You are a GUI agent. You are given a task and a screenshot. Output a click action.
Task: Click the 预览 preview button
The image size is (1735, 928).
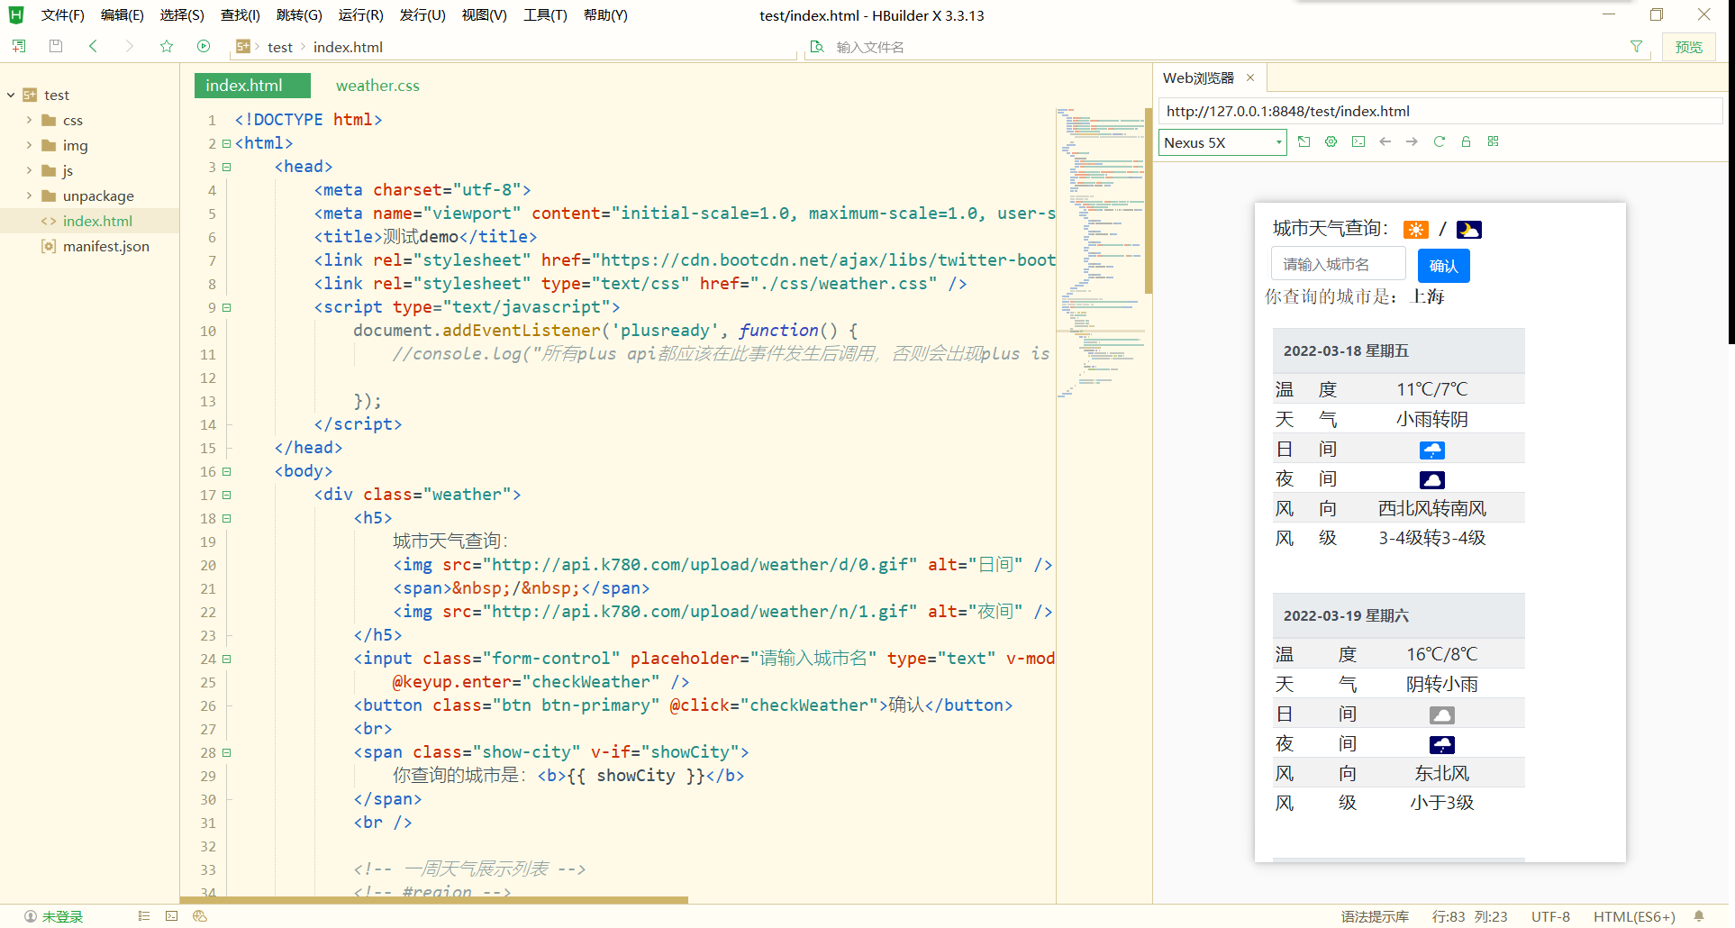tap(1688, 47)
